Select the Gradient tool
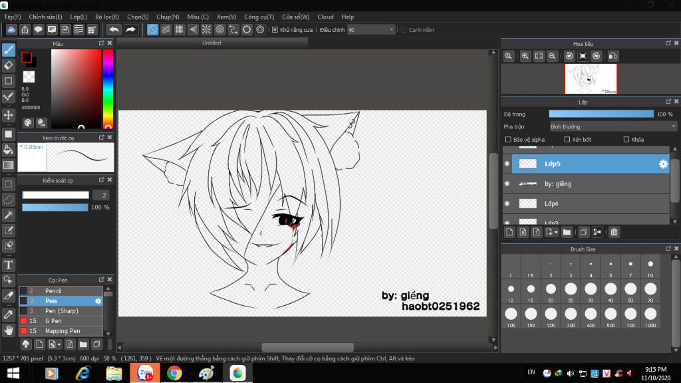This screenshot has height=383, width=681. click(x=9, y=165)
